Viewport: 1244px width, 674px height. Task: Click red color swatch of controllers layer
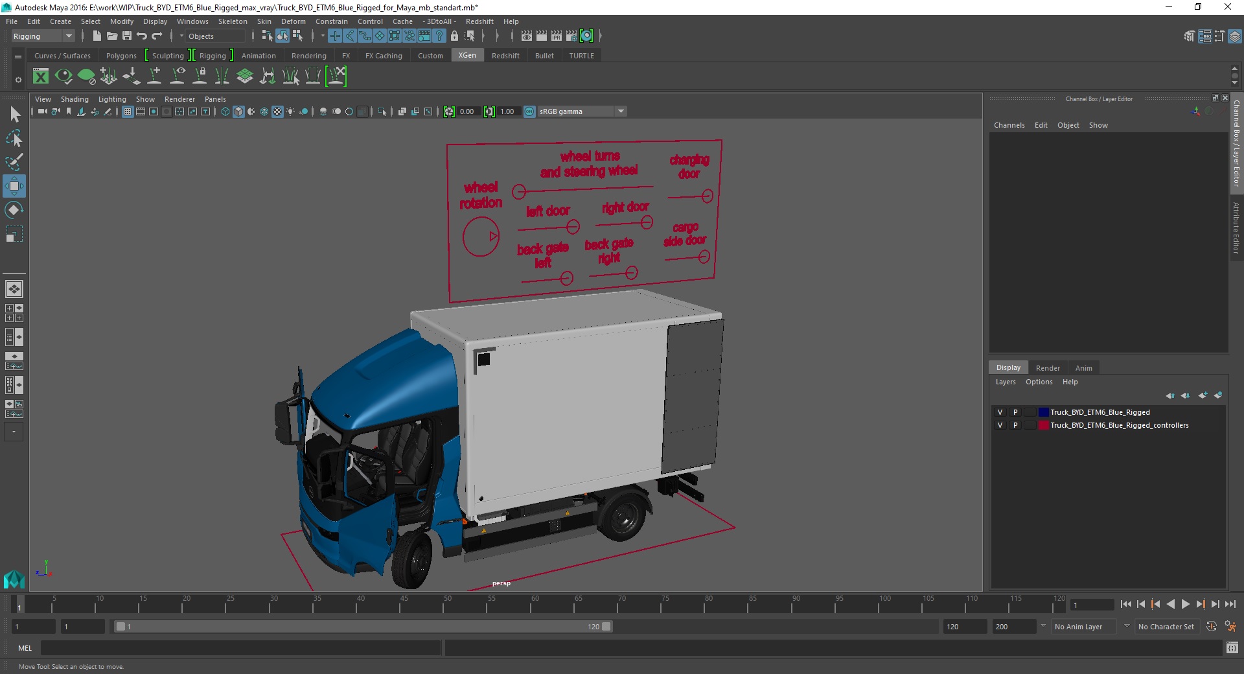(1043, 425)
